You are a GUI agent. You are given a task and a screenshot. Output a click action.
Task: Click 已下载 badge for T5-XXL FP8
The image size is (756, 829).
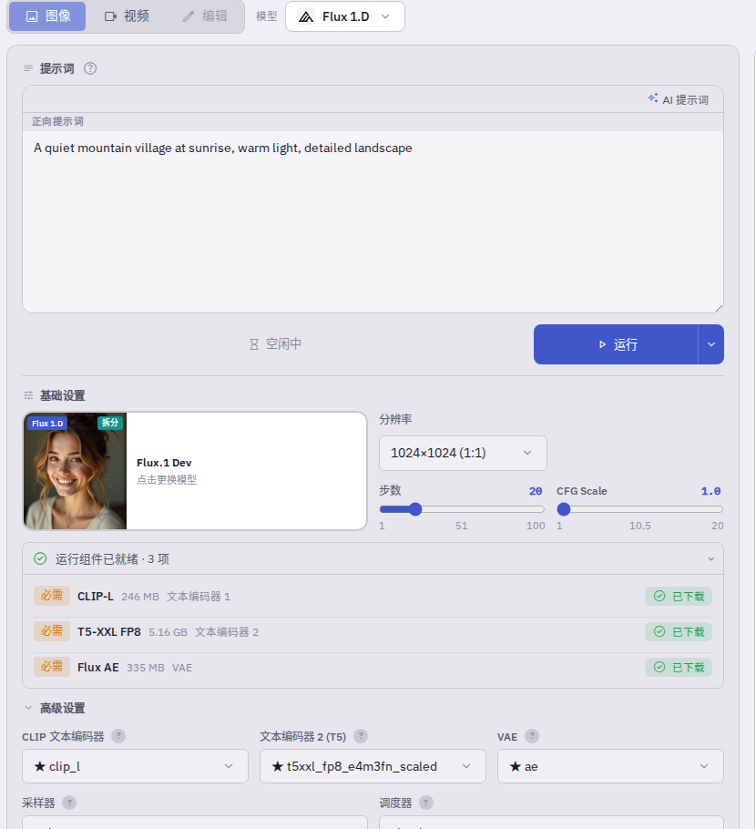tap(679, 632)
